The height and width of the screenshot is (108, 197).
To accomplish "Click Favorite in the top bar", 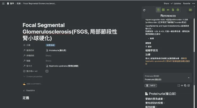I will pyautogui.click(x=187, y=3).
